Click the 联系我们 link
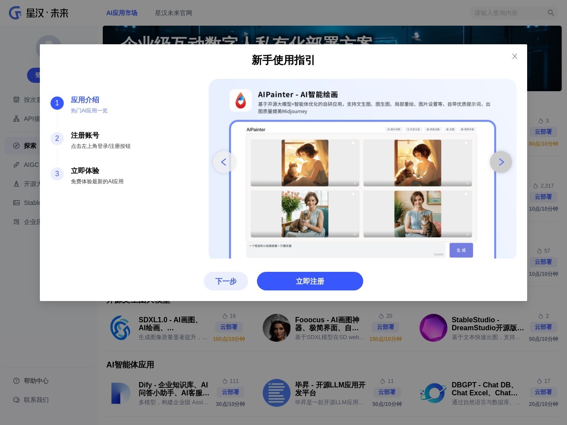The width and height of the screenshot is (567, 425). pos(36,400)
